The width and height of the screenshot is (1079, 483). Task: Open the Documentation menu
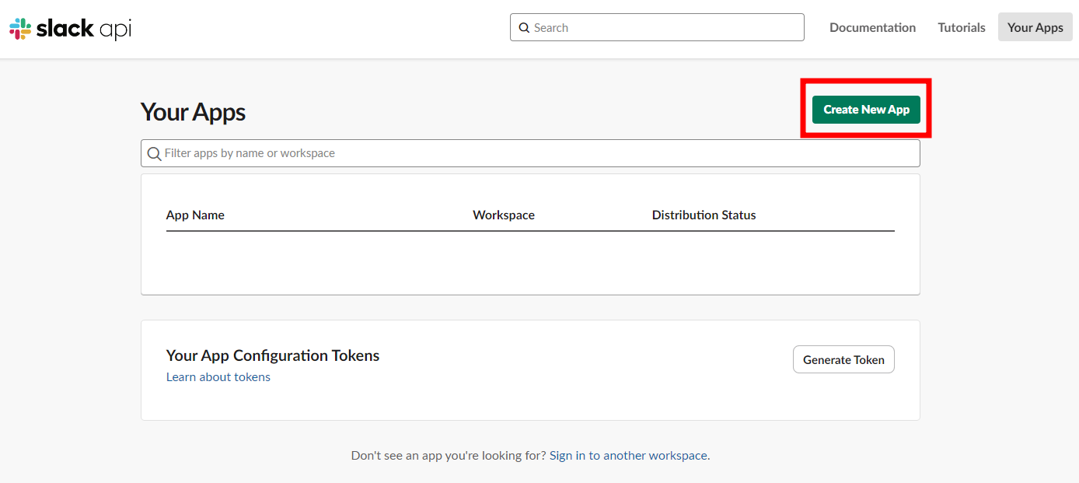pos(872,27)
